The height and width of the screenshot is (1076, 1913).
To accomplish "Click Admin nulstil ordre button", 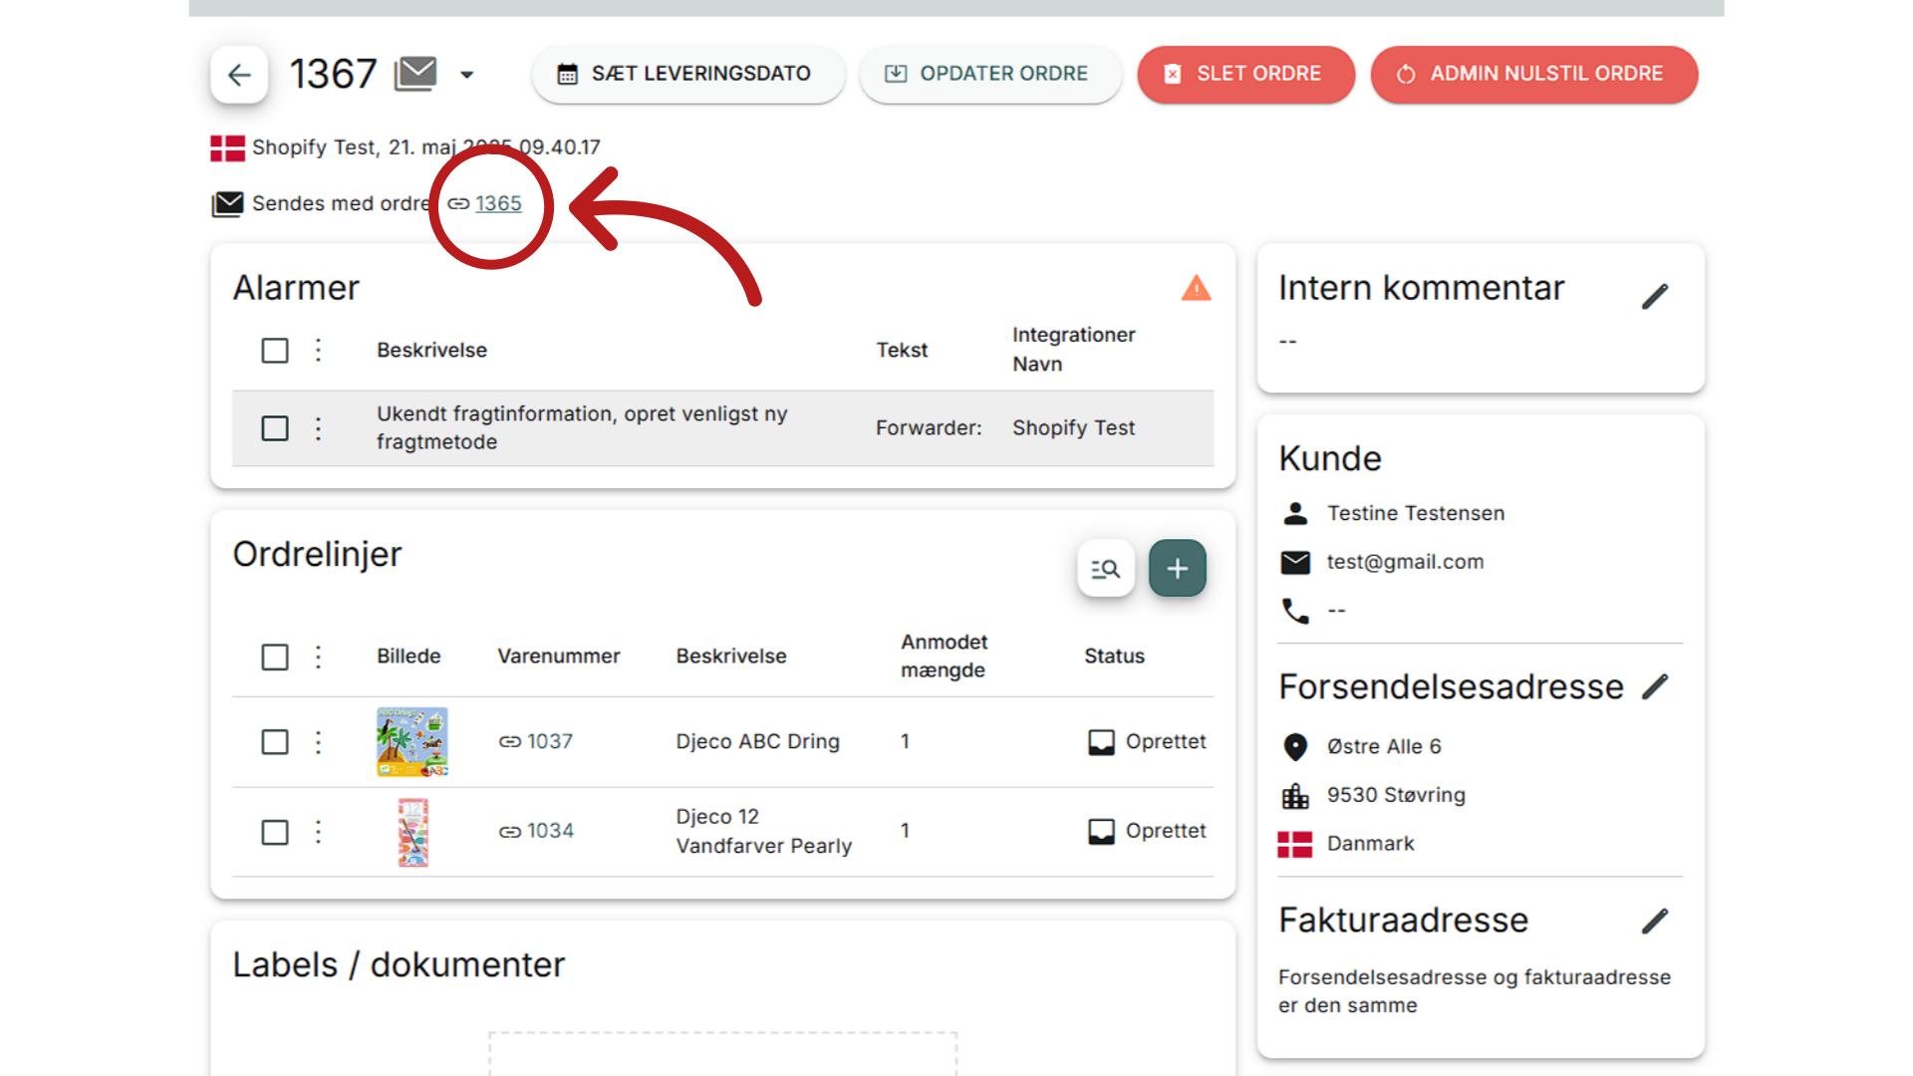I will tap(1534, 74).
